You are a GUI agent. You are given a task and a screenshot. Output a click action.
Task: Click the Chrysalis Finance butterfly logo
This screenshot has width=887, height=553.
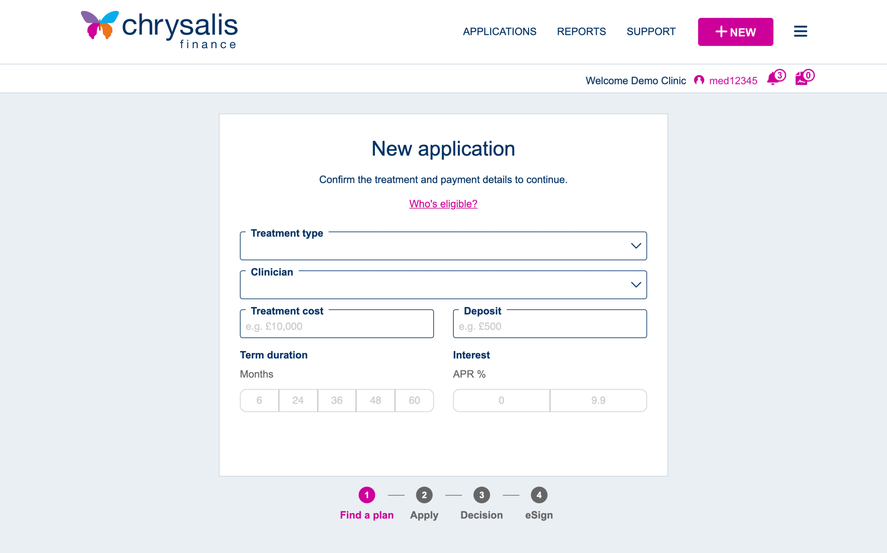tap(99, 25)
